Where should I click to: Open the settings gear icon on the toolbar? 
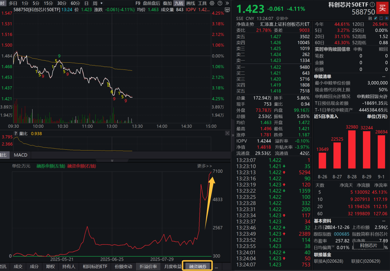click(x=211, y=3)
